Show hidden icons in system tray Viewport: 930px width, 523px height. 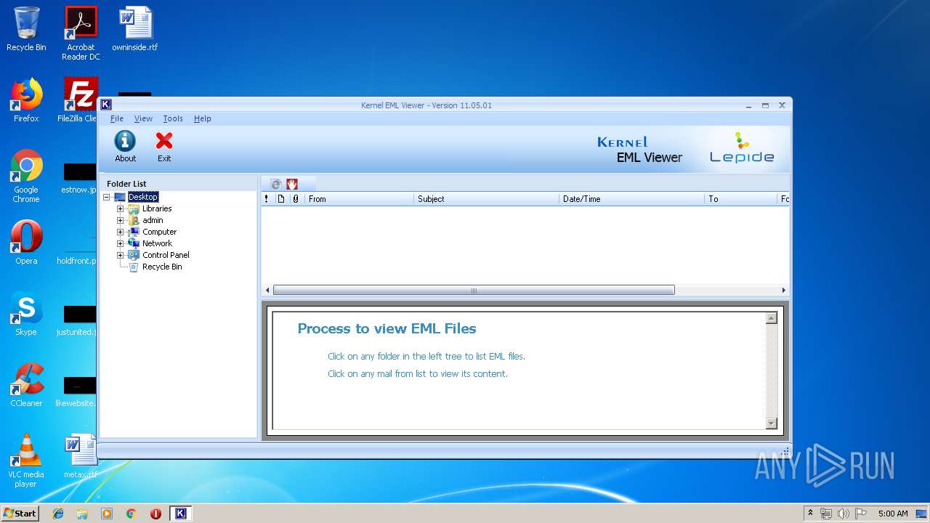point(810,514)
